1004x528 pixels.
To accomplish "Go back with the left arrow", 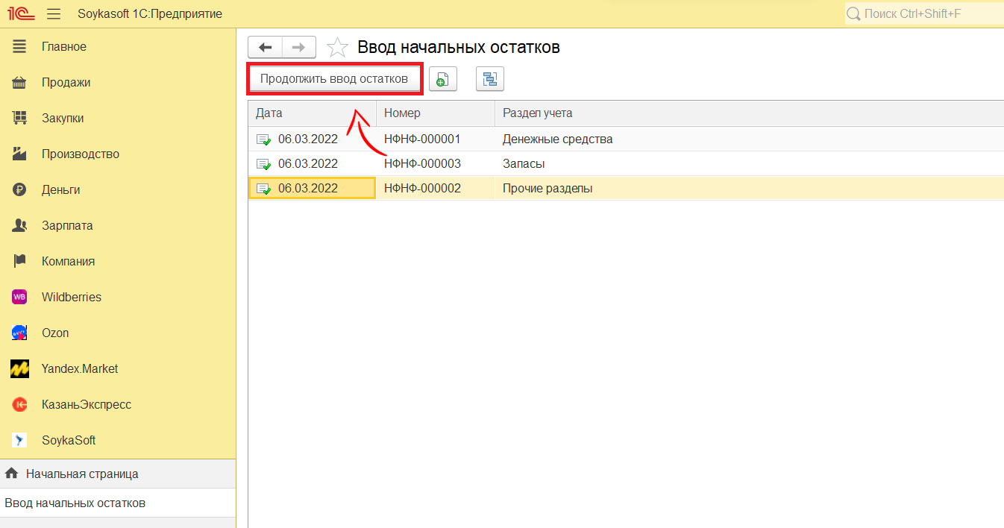I will click(x=265, y=47).
